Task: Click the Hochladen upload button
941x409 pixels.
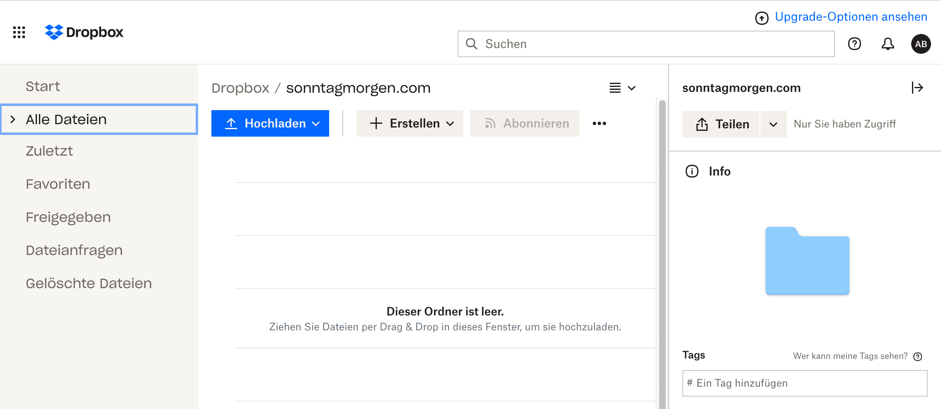Action: (270, 123)
